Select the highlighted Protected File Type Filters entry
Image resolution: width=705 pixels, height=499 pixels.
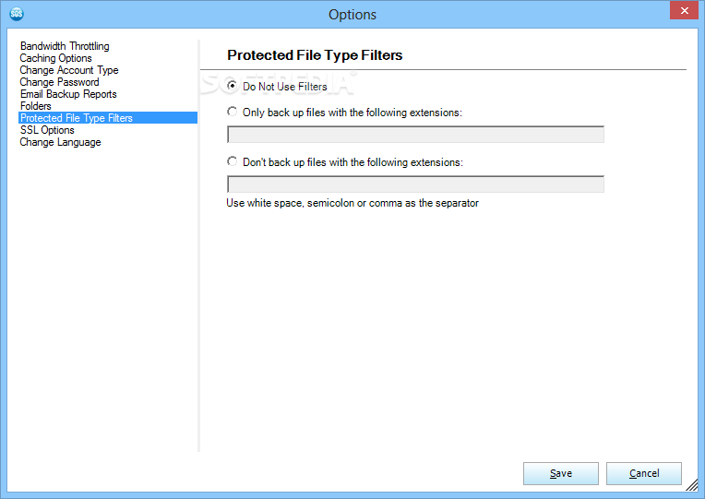(108, 118)
